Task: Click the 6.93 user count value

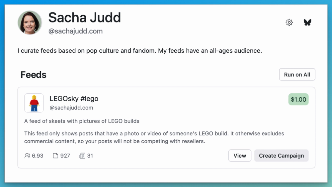Action: tap(38, 156)
